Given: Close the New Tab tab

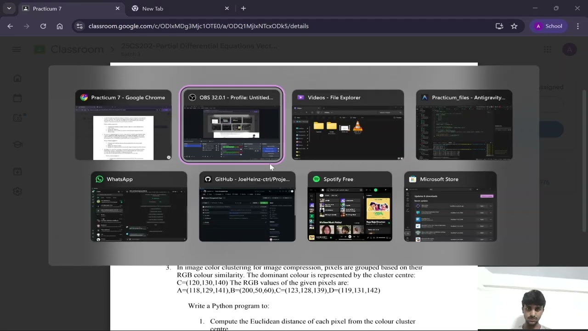Looking at the screenshot, I should [x=227, y=8].
